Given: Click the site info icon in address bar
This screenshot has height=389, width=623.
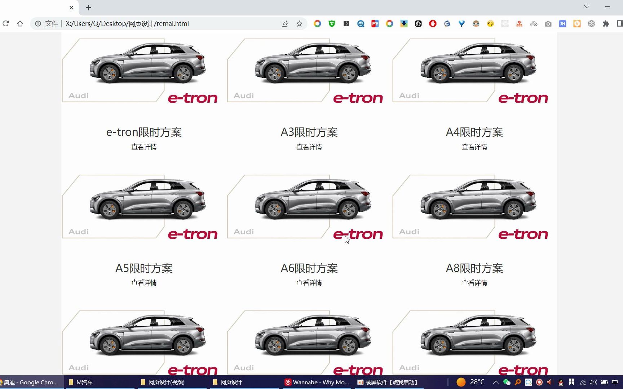Looking at the screenshot, I should [x=38, y=24].
